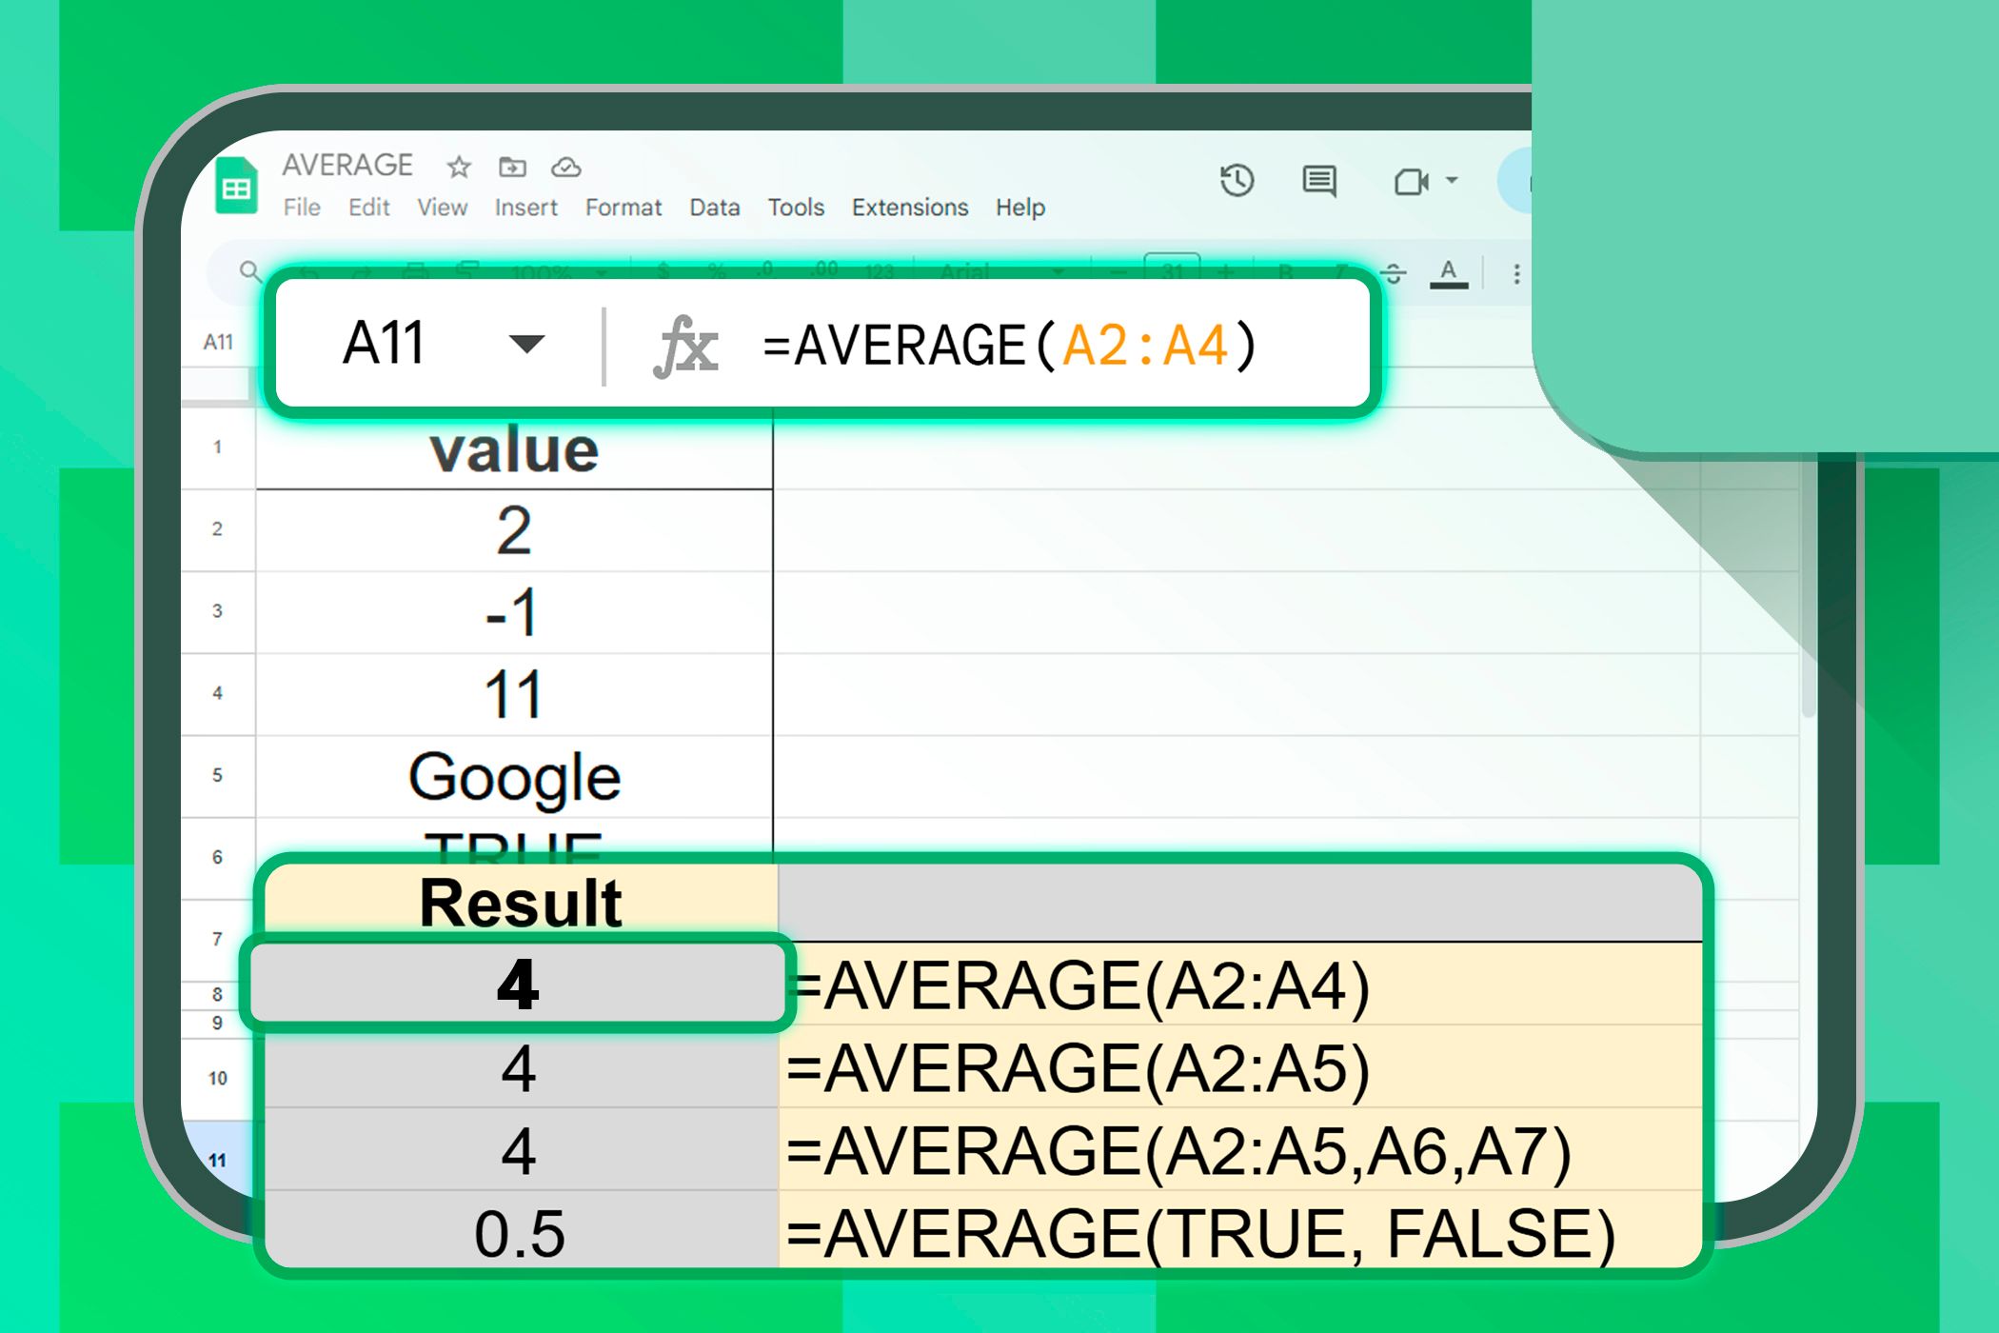The width and height of the screenshot is (1999, 1333).
Task: Click the AVERAGE document title
Action: click(x=347, y=165)
